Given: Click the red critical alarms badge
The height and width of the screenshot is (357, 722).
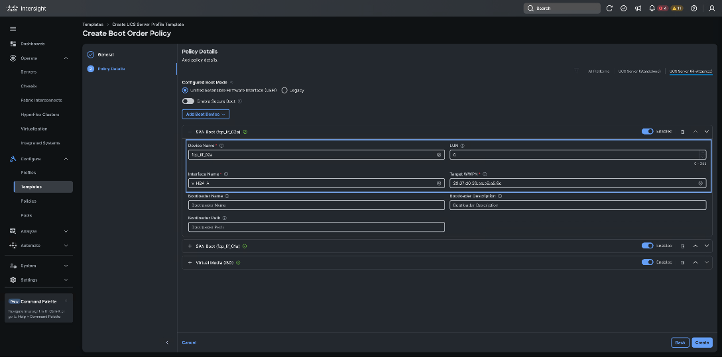Looking at the screenshot, I should (x=662, y=9).
